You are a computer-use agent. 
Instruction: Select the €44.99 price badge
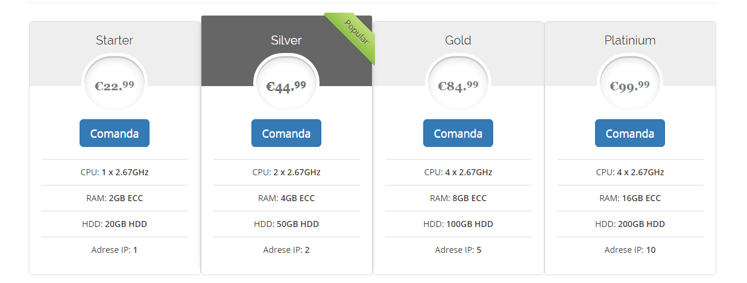(286, 86)
